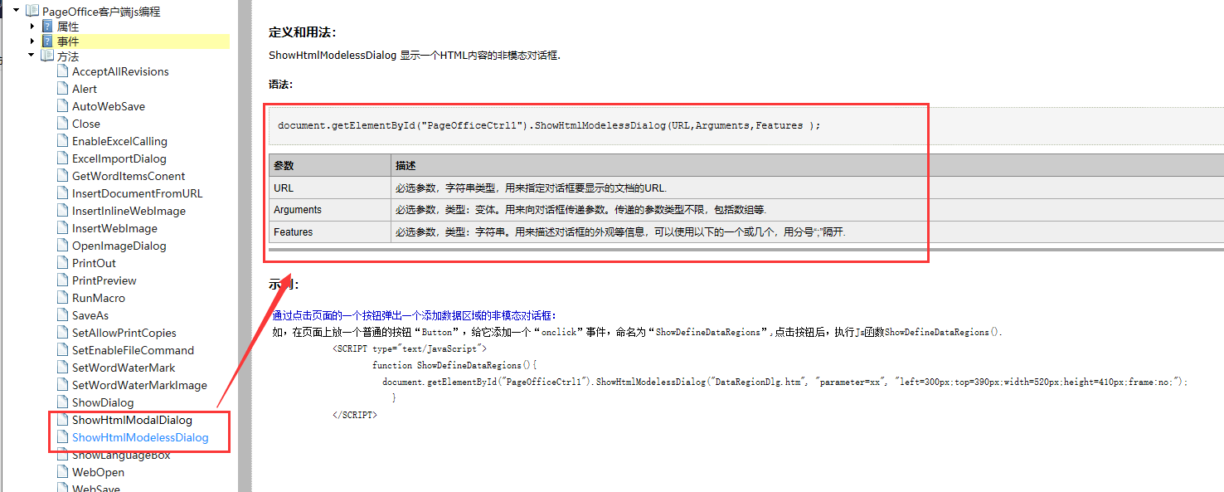The image size is (1224, 492).
Task: Click the page icon beside Close
Action: [x=62, y=124]
